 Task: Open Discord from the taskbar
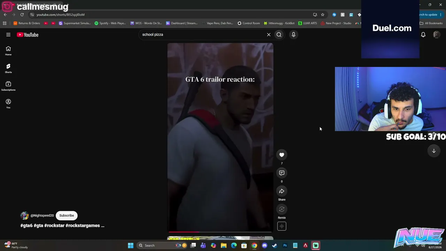264,245
